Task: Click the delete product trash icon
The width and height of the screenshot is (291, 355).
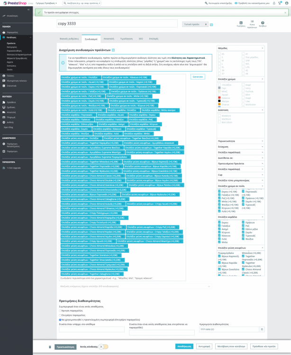Action: click(x=50, y=347)
